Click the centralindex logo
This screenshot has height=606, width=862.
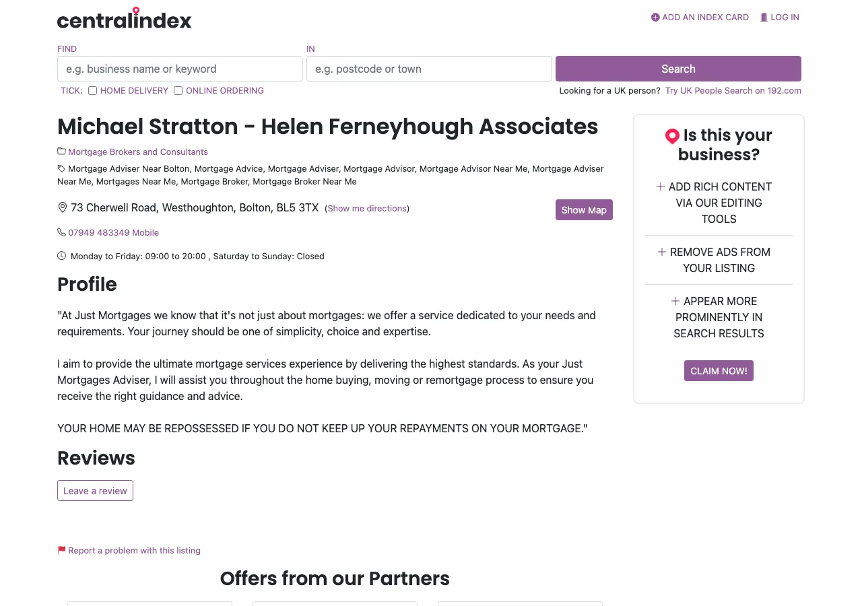click(x=124, y=19)
